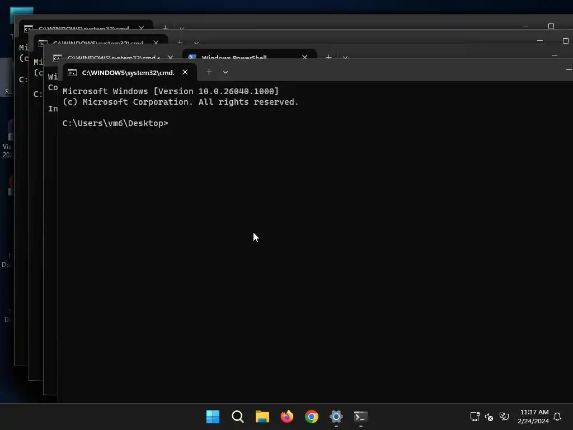The width and height of the screenshot is (573, 430).
Task: Maximize the rearmost terminal window
Action: click(551, 26)
